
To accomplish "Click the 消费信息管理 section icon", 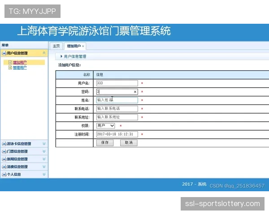I will point(4,167).
